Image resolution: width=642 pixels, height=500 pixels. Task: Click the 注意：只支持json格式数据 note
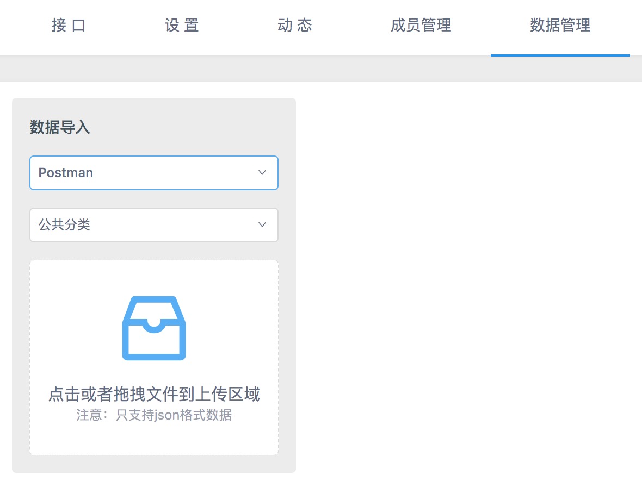tap(154, 416)
